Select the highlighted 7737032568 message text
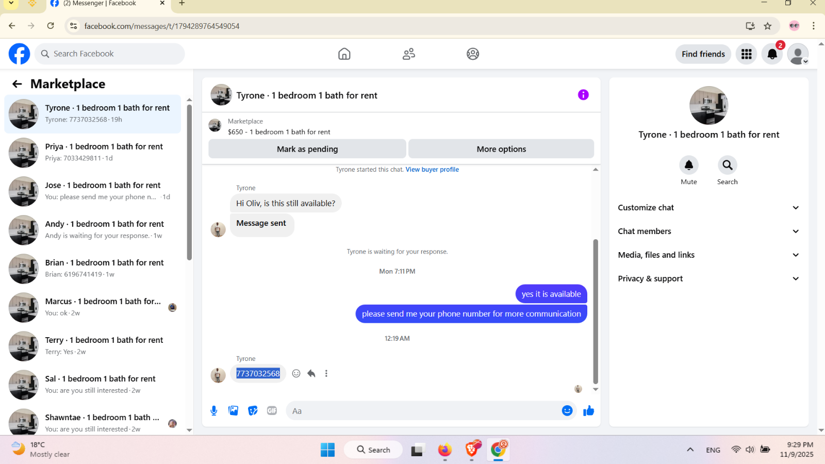The image size is (825, 464). coord(258,373)
